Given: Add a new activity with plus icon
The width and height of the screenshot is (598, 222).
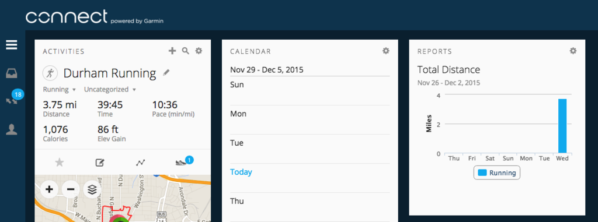Looking at the screenshot, I should click(x=172, y=51).
